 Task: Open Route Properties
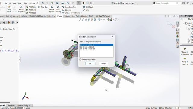point(21,9)
